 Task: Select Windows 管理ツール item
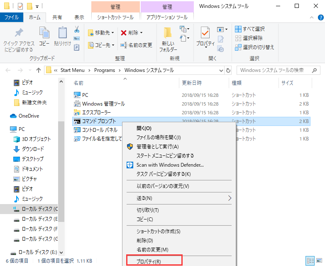coord(191,104)
